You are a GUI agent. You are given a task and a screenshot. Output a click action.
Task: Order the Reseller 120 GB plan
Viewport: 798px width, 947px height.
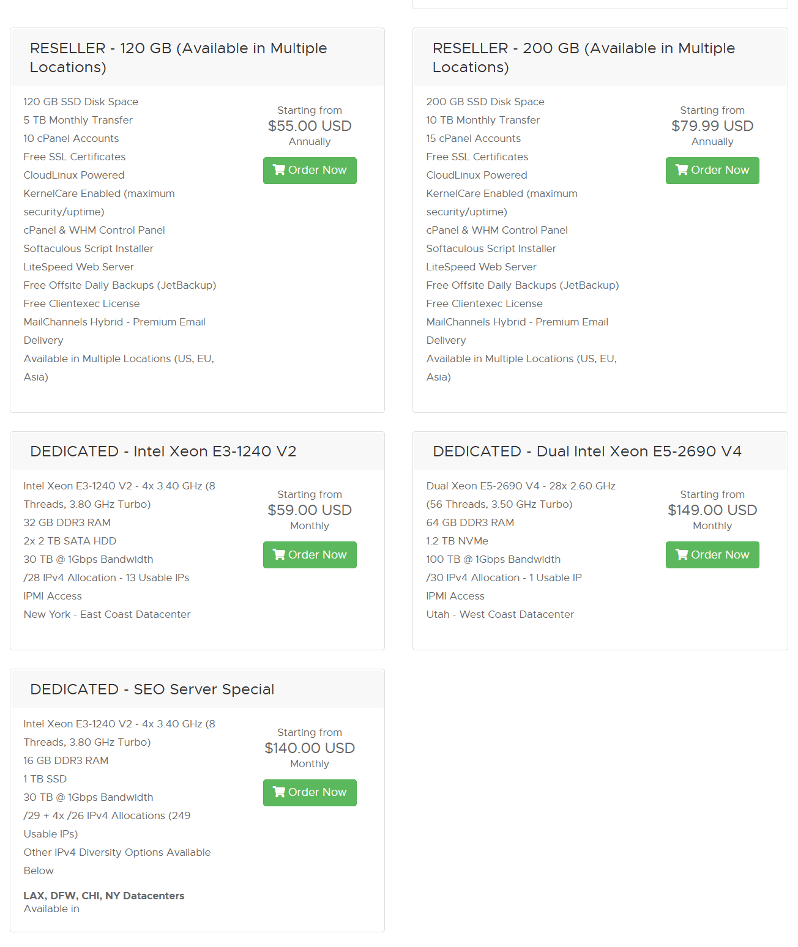[x=310, y=171]
